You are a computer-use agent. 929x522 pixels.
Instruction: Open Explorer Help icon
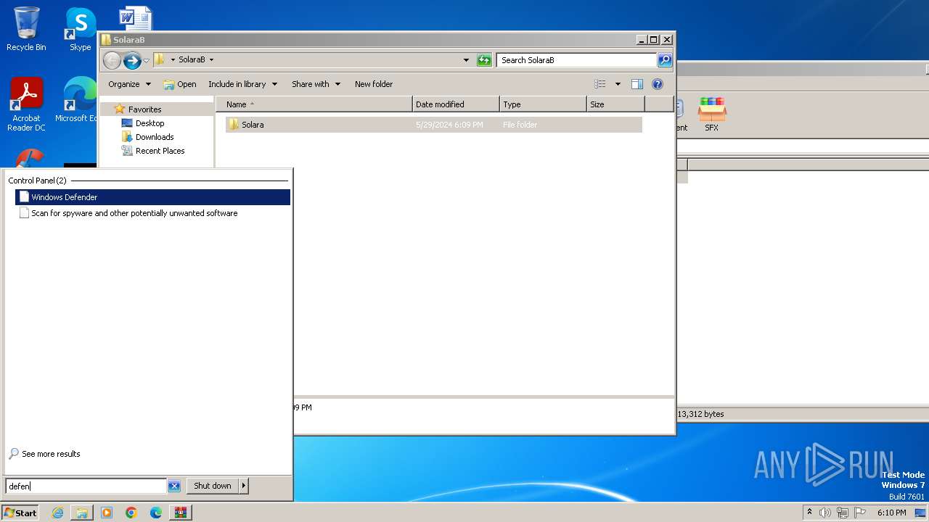tap(658, 84)
